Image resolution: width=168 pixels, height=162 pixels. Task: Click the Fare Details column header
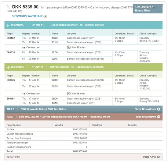point(13,125)
